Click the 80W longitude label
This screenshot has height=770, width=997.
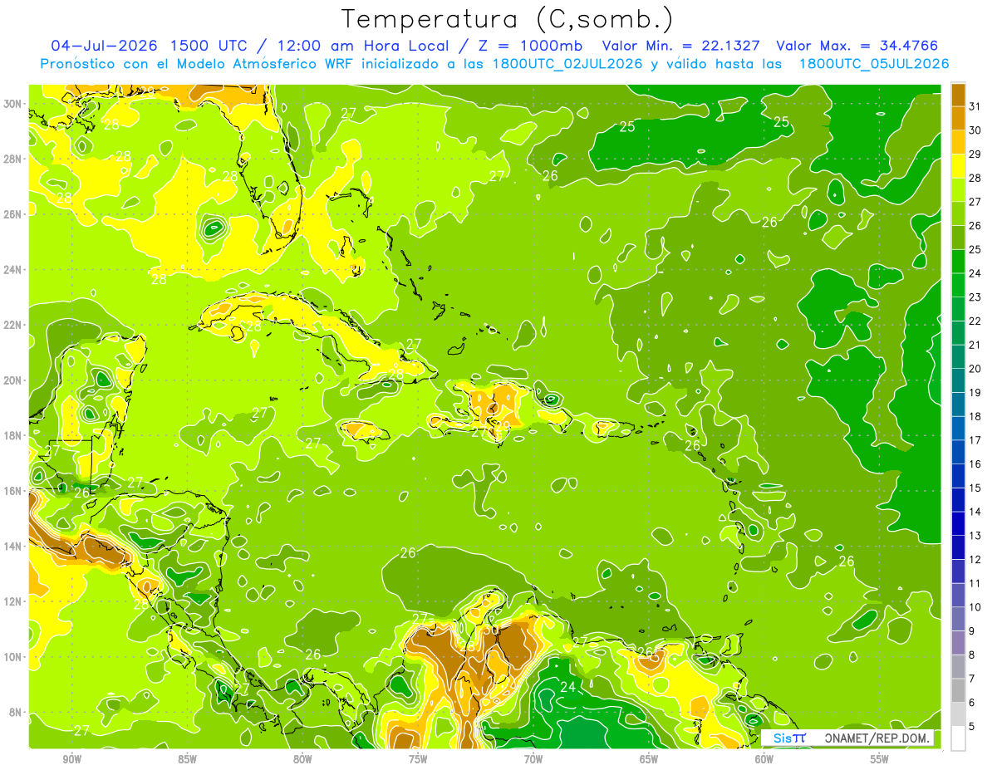[x=302, y=759]
